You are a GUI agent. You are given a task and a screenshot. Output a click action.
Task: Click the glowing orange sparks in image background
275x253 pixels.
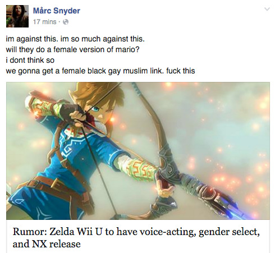[224, 178]
